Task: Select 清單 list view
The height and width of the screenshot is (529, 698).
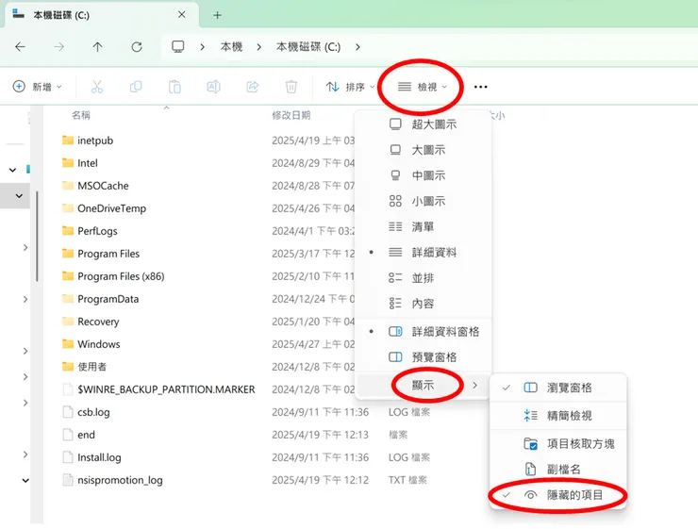Action: [423, 226]
